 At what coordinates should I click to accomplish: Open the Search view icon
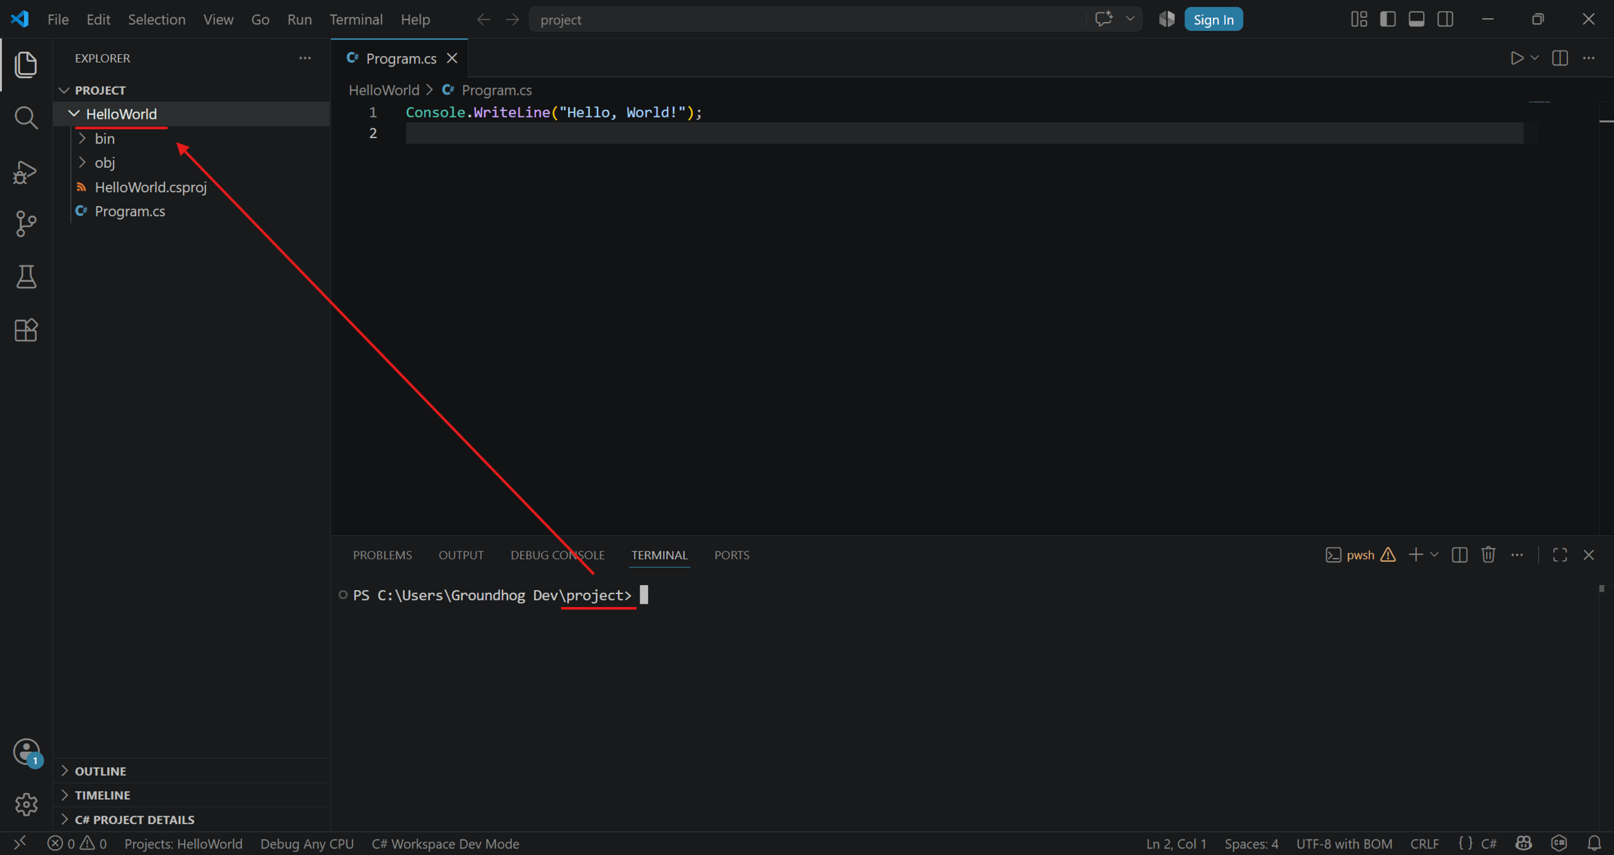click(26, 118)
